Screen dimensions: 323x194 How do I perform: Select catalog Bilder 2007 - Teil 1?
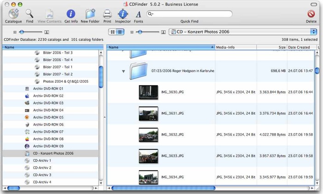(x=58, y=67)
